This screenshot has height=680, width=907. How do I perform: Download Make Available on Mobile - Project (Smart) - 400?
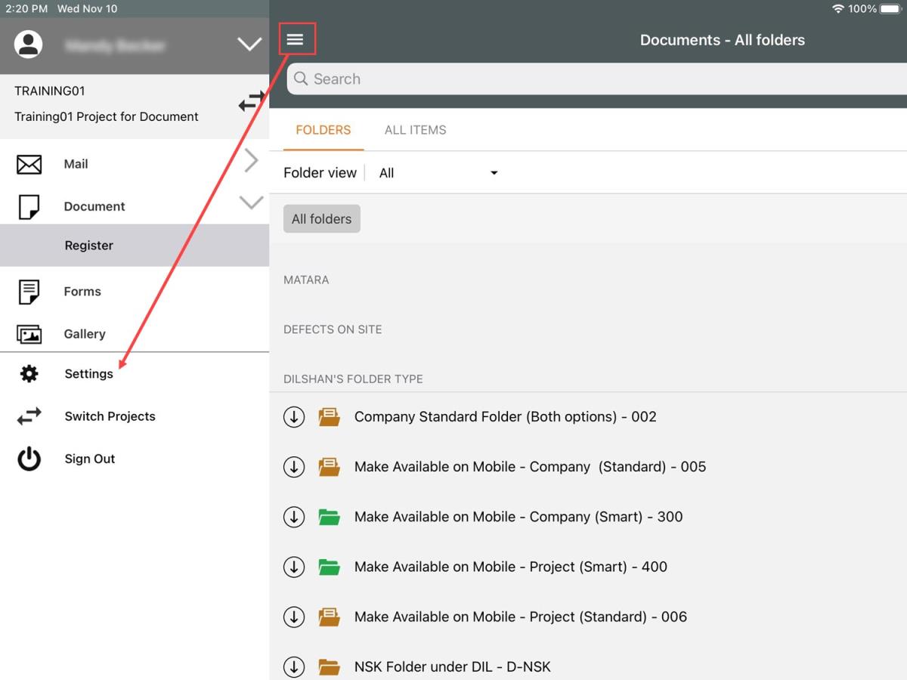point(294,567)
